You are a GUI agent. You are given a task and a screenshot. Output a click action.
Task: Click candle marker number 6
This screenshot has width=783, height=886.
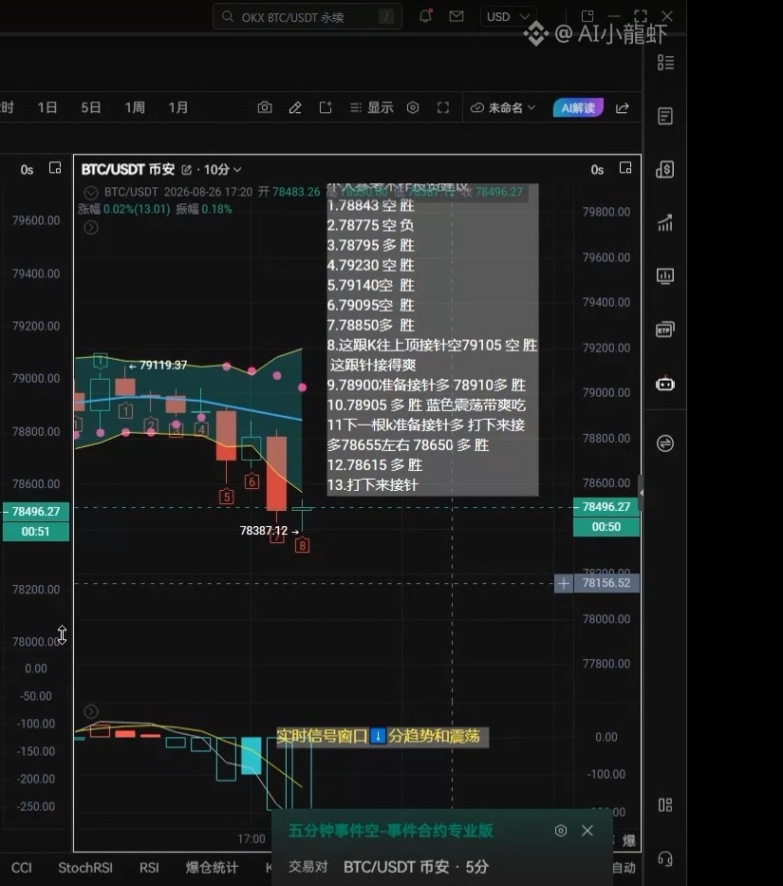click(252, 481)
